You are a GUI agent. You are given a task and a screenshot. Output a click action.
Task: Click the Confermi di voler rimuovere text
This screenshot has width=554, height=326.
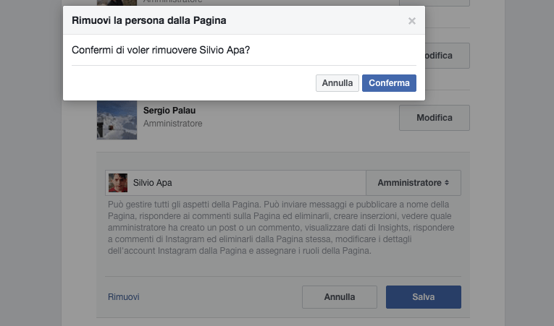[x=161, y=50]
